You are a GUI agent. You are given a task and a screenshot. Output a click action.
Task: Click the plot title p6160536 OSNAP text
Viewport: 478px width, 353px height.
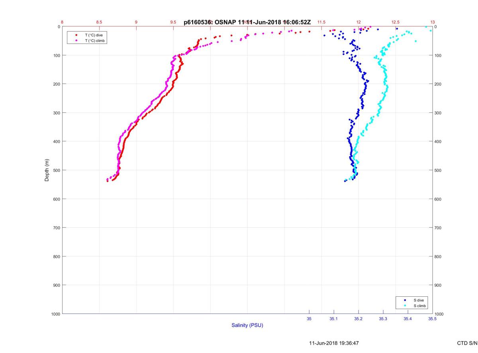tap(247, 22)
